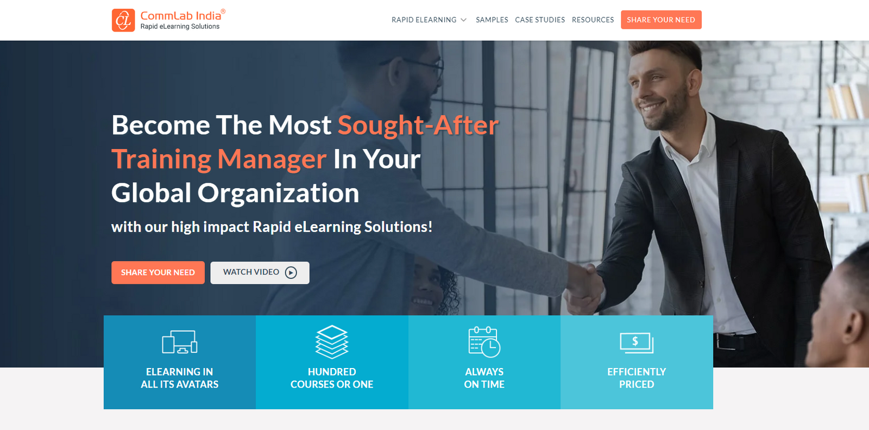Select the Efficiently Priced tile

point(637,362)
